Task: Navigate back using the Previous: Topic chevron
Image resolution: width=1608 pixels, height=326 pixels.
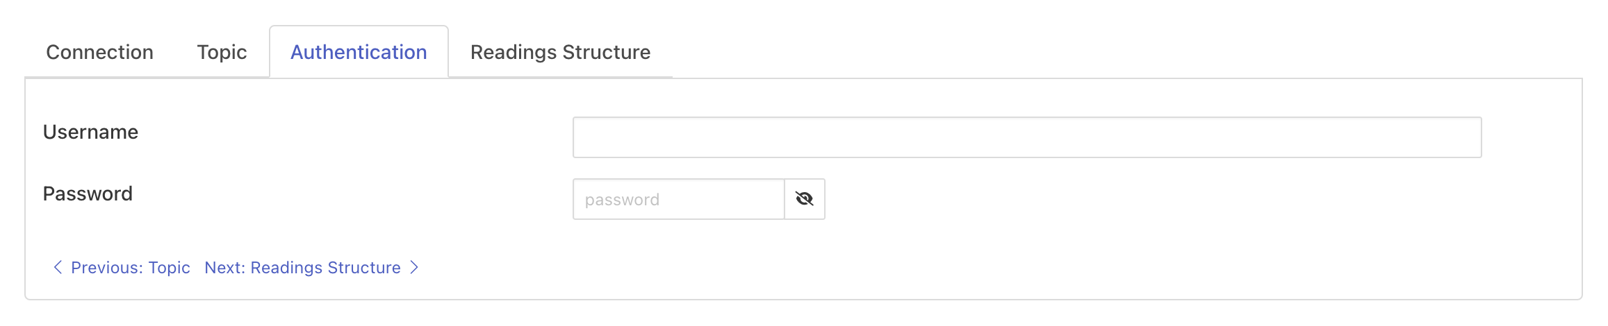Action: point(58,267)
